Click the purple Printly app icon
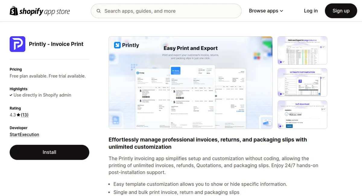Viewport: 362px width, 196px height. 17,44
